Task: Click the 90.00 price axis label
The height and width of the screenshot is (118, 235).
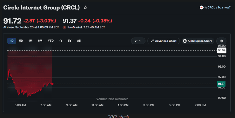Action: (x=222, y=98)
